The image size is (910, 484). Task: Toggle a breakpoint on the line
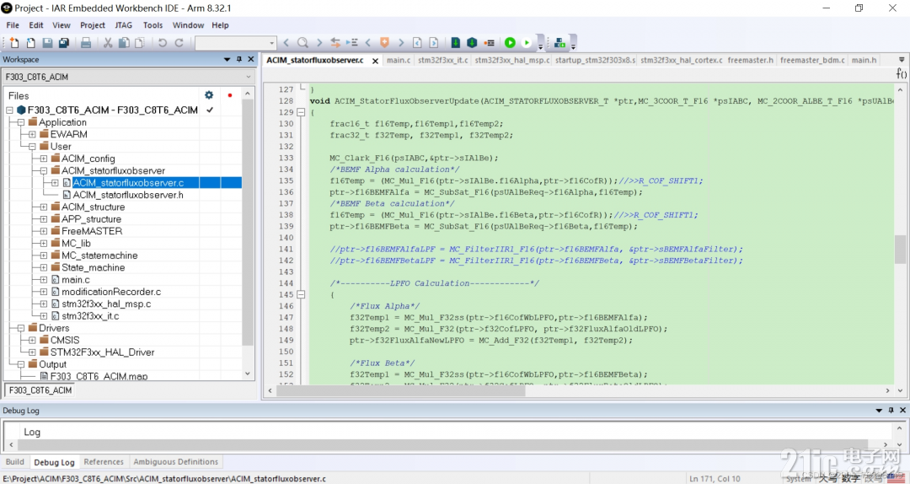click(490, 42)
